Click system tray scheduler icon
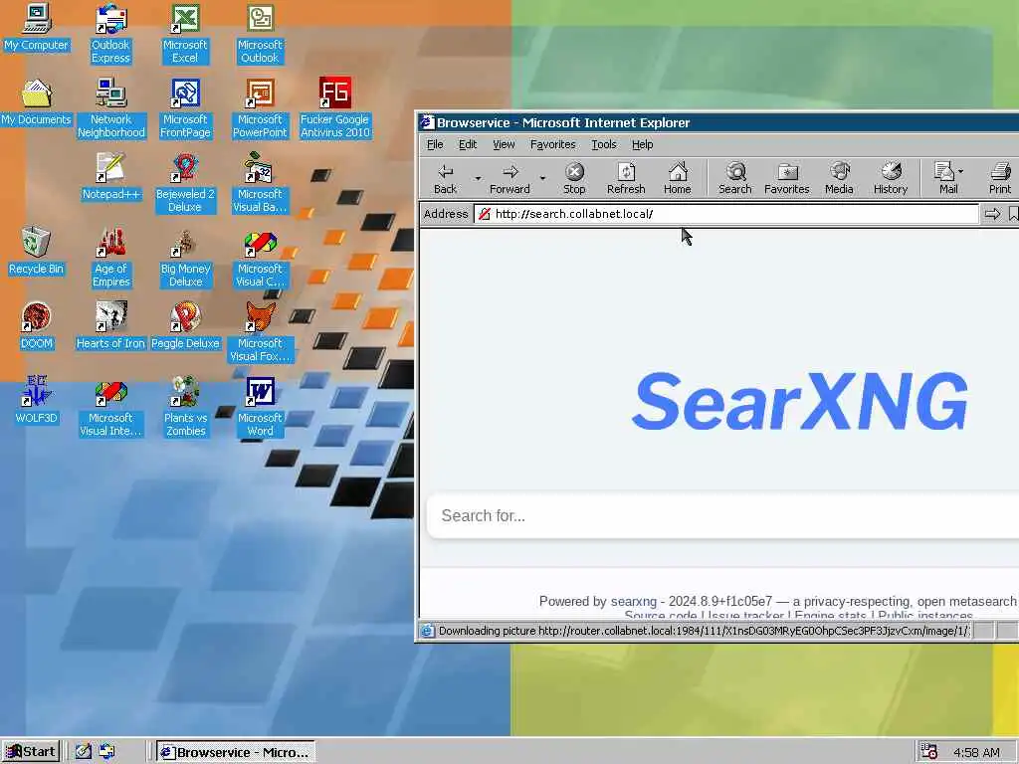 pos(929,752)
